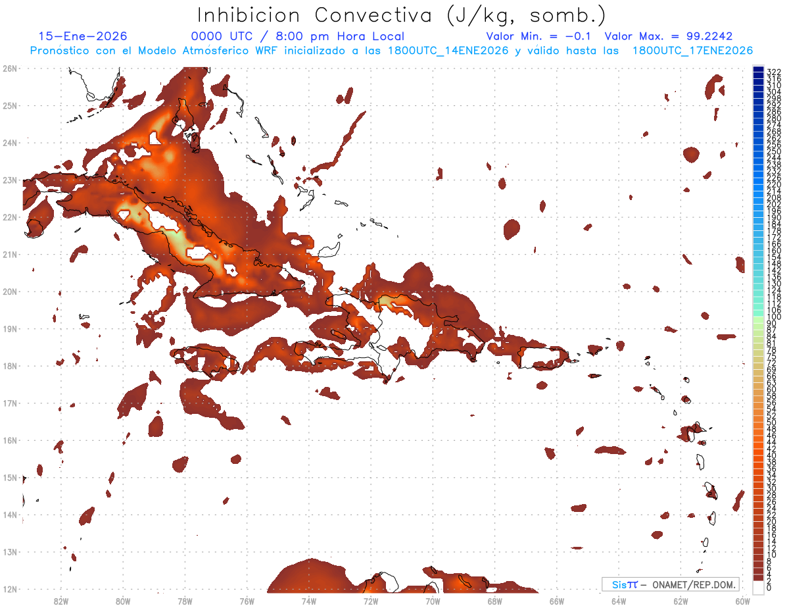Click the 'SisTT - ONAMET/REP.DOM.' label box

[670, 584]
